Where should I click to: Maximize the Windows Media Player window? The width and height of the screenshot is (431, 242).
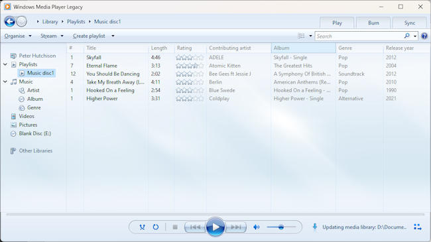[x=400, y=7]
